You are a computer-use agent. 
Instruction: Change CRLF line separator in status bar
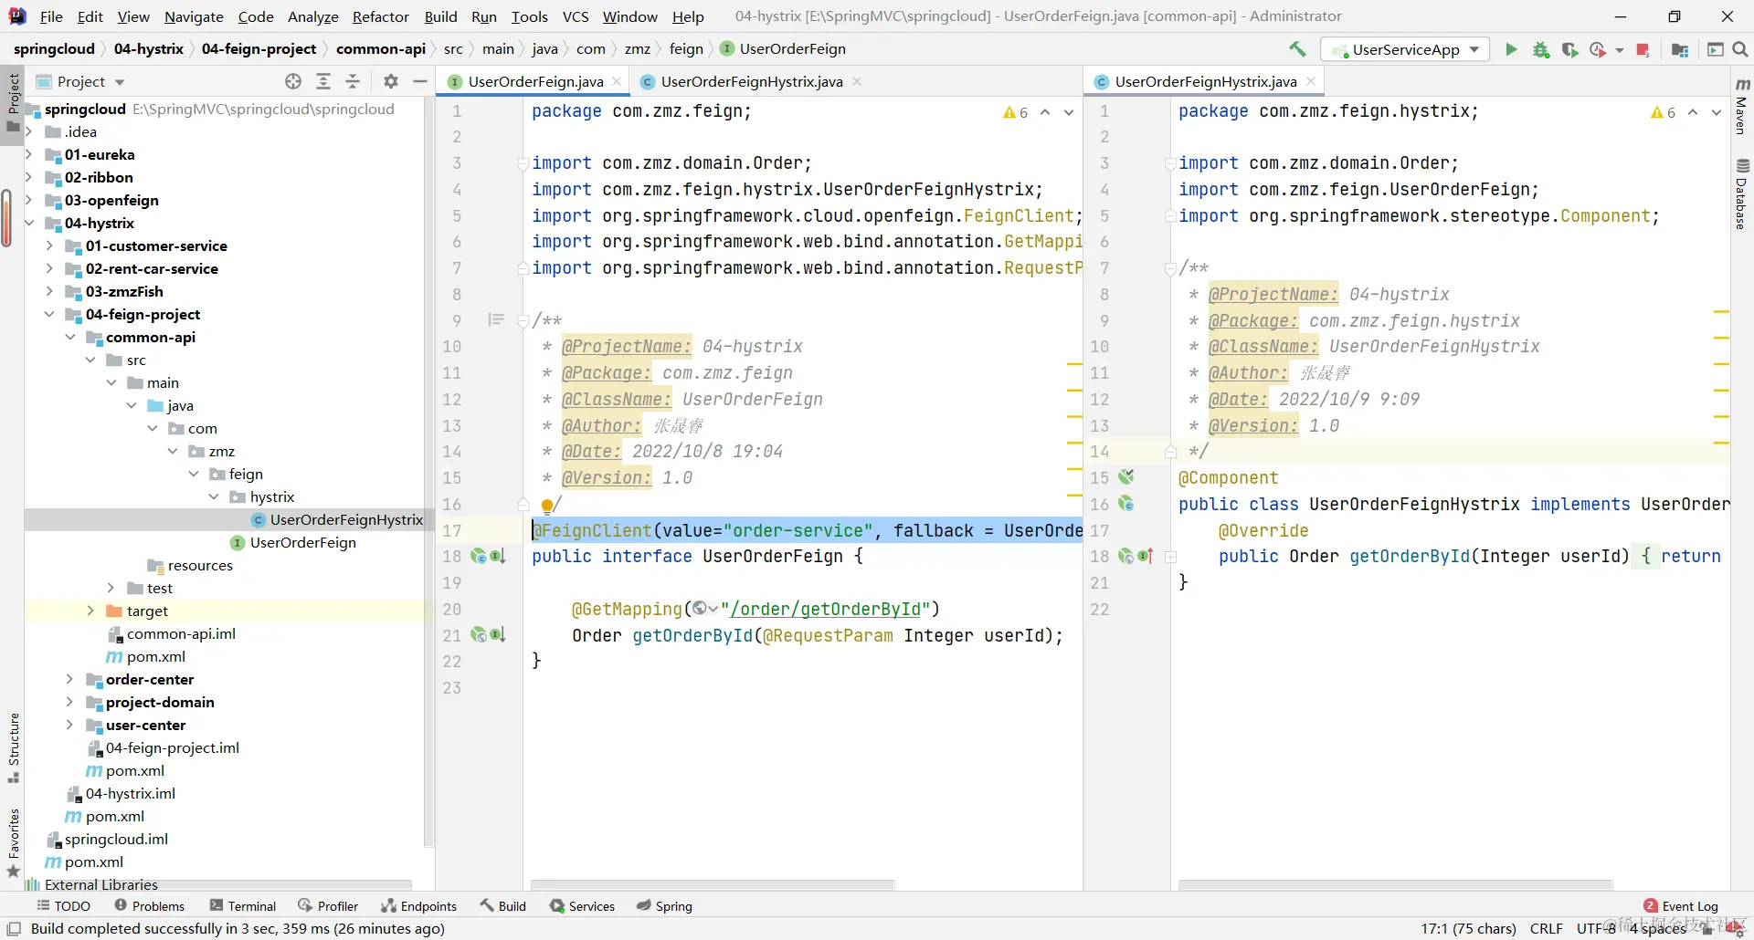(x=1547, y=929)
